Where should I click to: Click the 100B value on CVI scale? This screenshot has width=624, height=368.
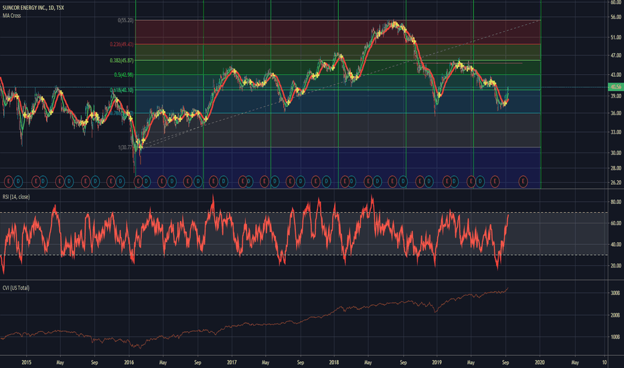615,337
